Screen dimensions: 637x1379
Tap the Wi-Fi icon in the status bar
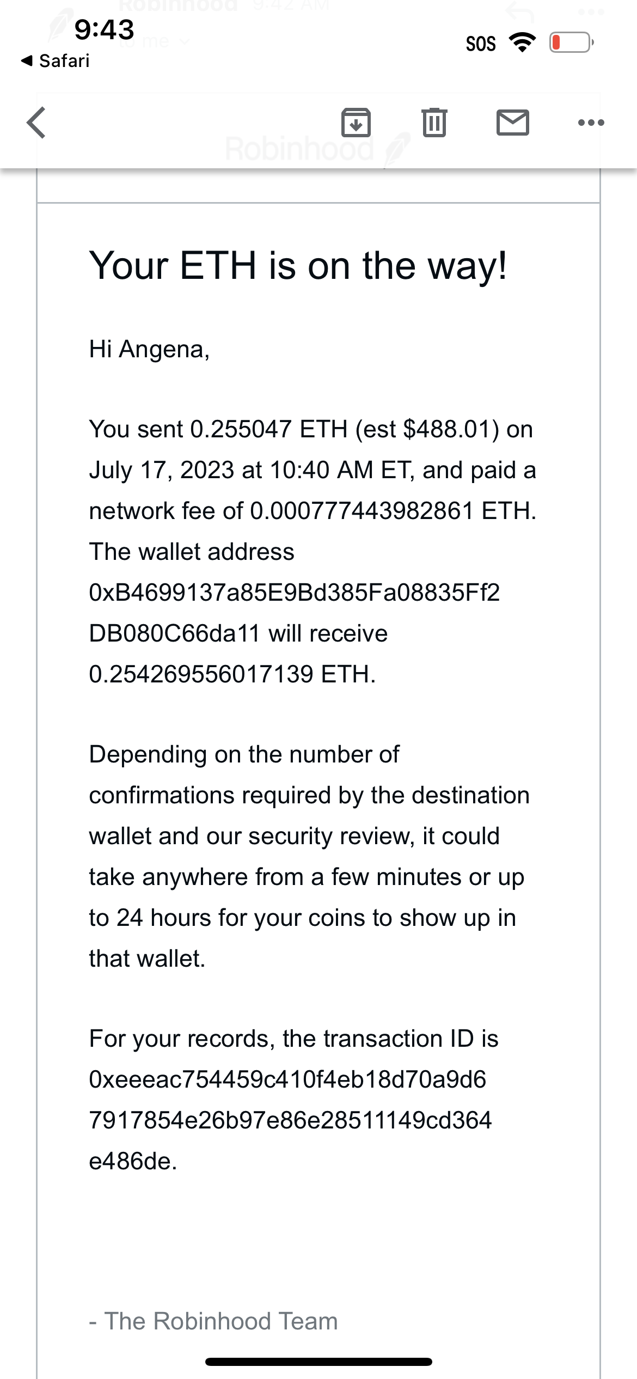pos(522,42)
